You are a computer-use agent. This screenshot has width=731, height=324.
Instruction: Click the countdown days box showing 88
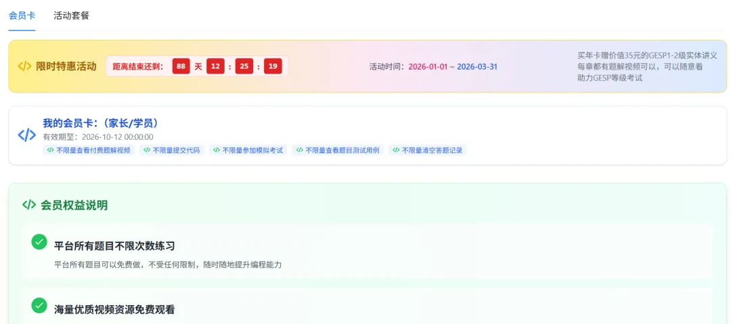[x=181, y=66]
